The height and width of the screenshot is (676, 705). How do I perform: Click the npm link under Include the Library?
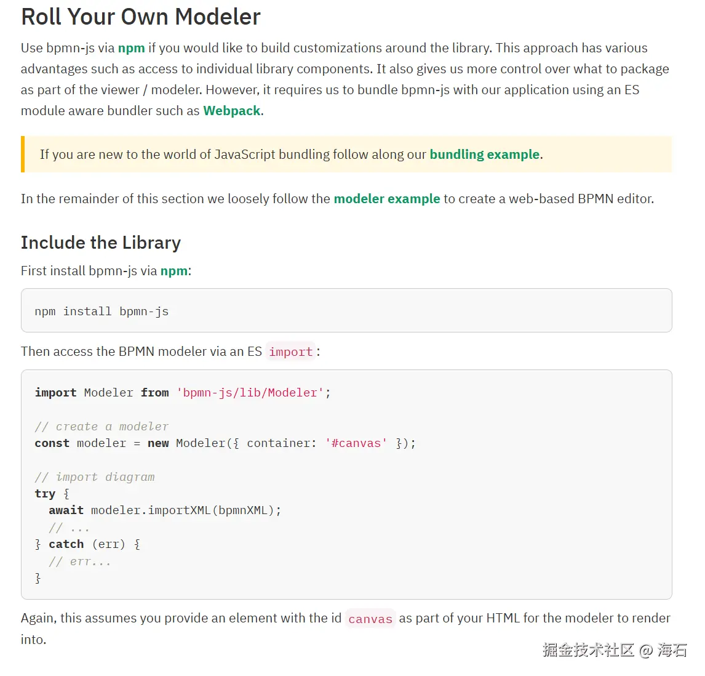(x=174, y=271)
